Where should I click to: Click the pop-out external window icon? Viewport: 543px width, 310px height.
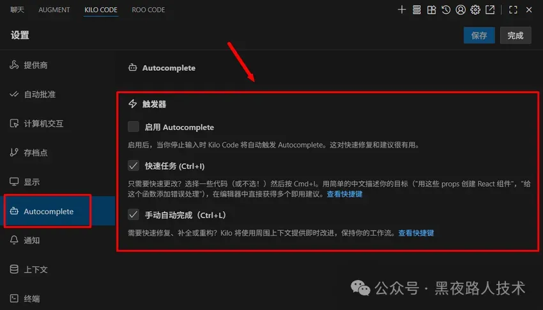490,10
